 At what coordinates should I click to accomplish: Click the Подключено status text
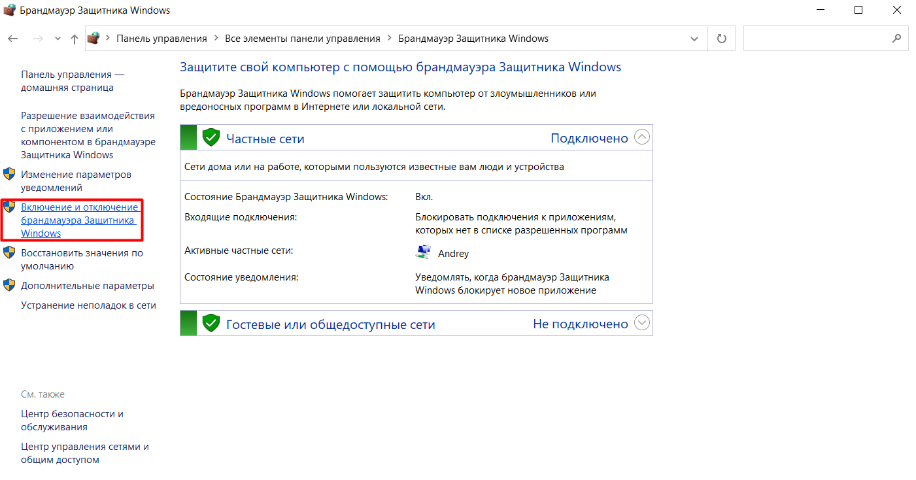(589, 138)
